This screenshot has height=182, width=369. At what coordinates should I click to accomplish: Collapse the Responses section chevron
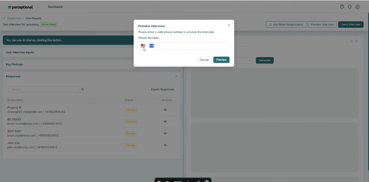(176, 76)
